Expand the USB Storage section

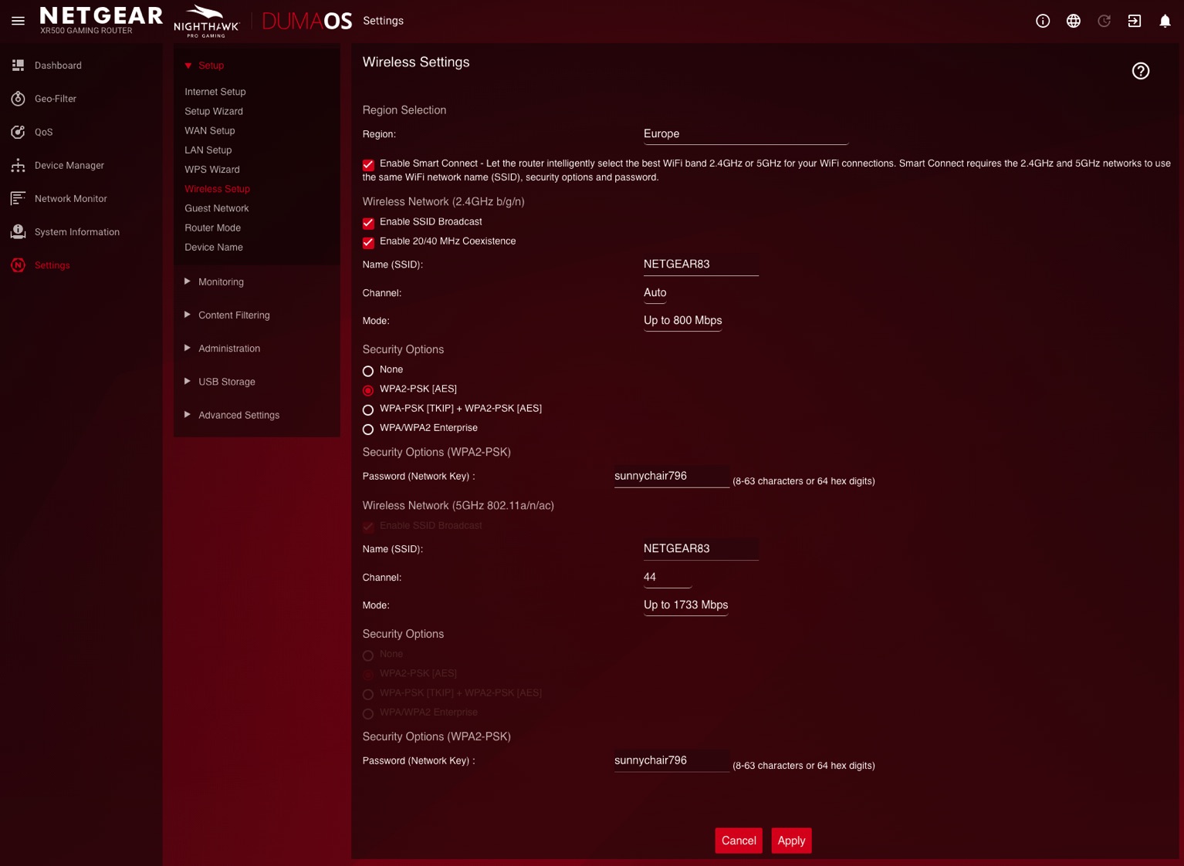tap(220, 382)
